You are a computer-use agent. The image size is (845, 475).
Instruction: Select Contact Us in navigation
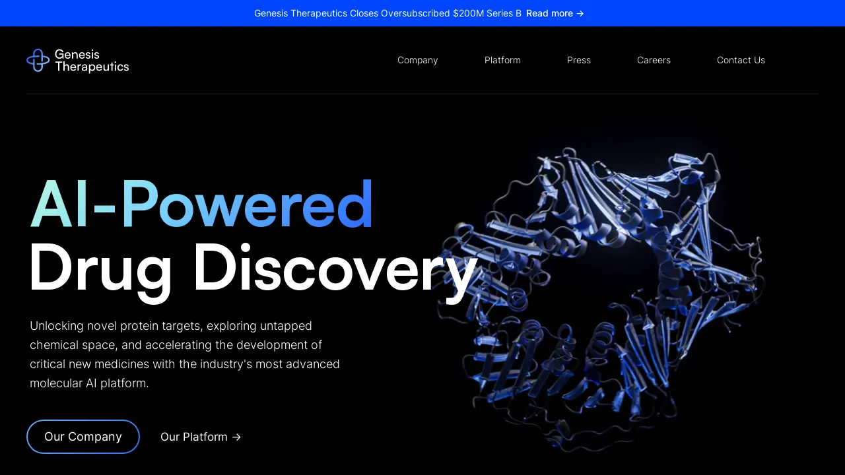click(741, 60)
